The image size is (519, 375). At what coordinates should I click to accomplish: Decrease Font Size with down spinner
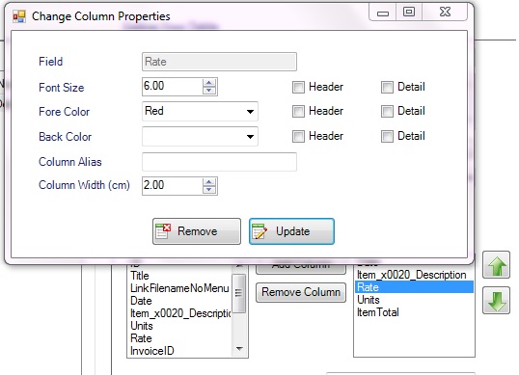(209, 91)
